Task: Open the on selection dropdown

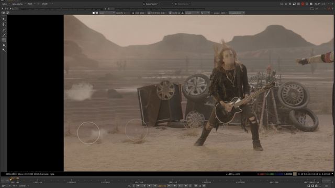Action: tap(237, 13)
